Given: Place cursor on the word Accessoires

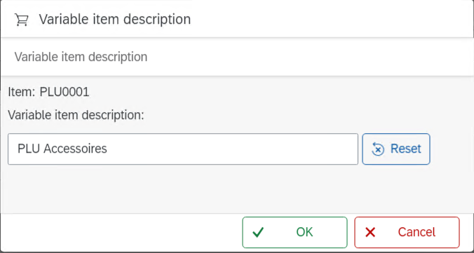Looking at the screenshot, I should point(75,149).
